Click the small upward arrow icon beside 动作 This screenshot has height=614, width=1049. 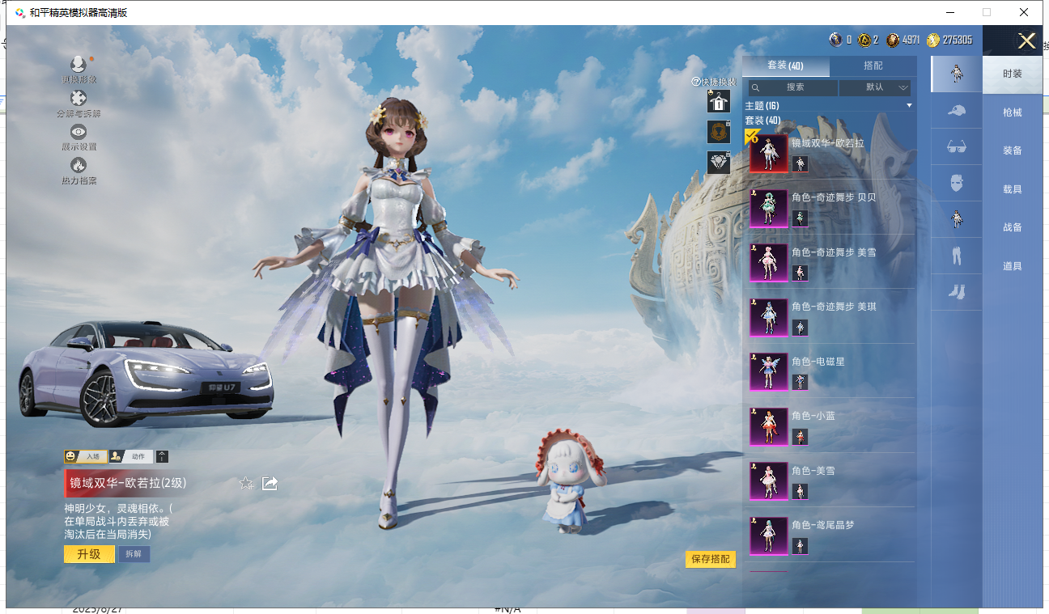(162, 457)
